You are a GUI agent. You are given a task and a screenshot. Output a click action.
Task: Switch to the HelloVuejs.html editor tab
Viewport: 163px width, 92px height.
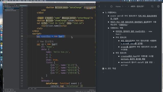(x=23, y=5)
